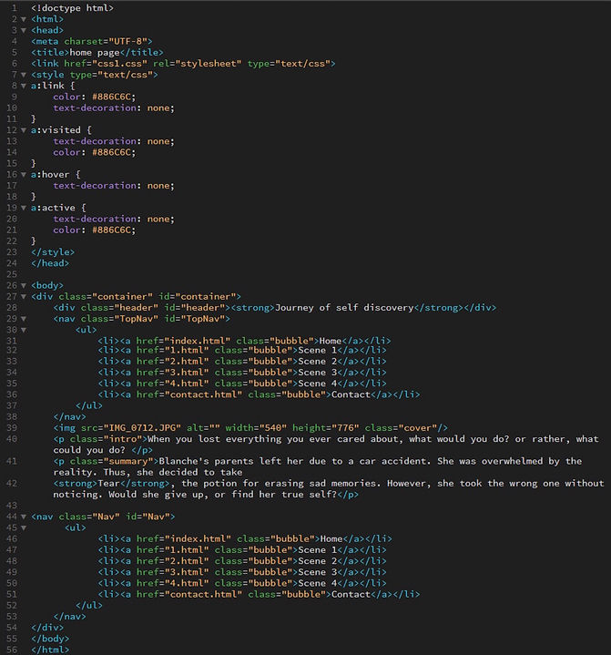Click the class="container" attribute
611x655 pixels.
click(x=106, y=297)
